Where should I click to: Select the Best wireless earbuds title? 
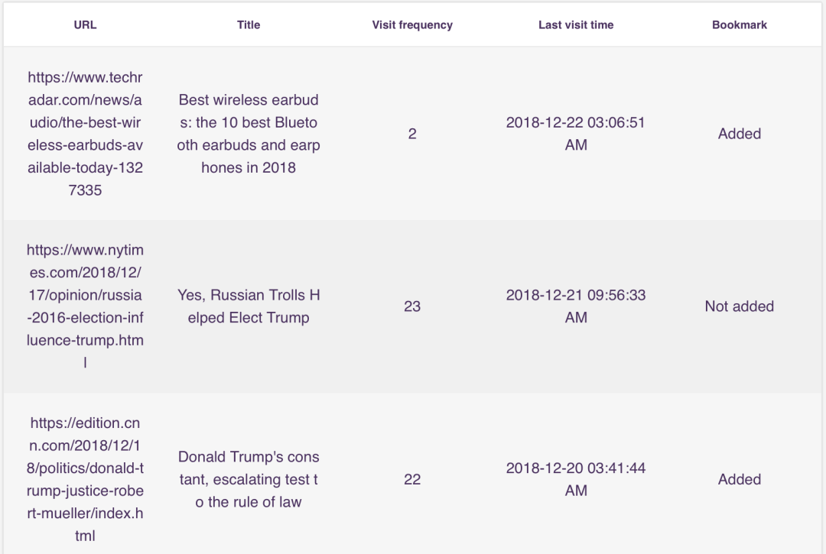pos(248,134)
